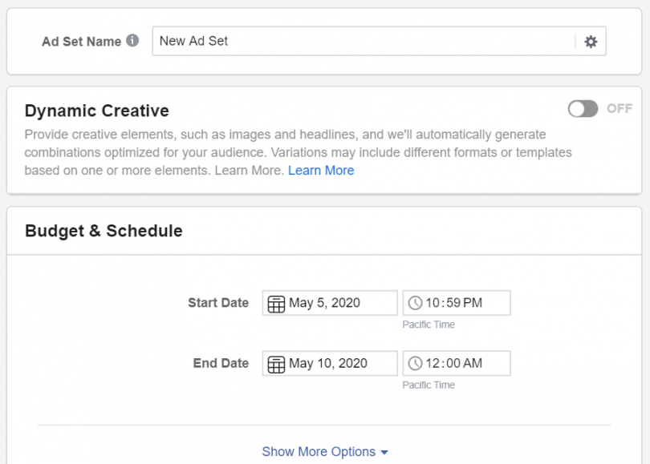Enable the Dynamic Creative switch
Viewport: 650px width, 464px height.
(583, 109)
